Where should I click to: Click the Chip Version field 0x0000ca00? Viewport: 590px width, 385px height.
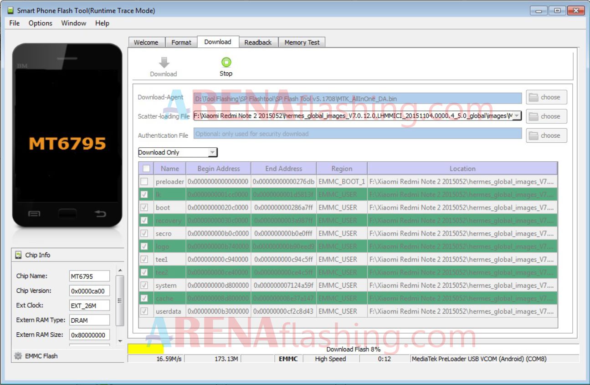tap(89, 291)
